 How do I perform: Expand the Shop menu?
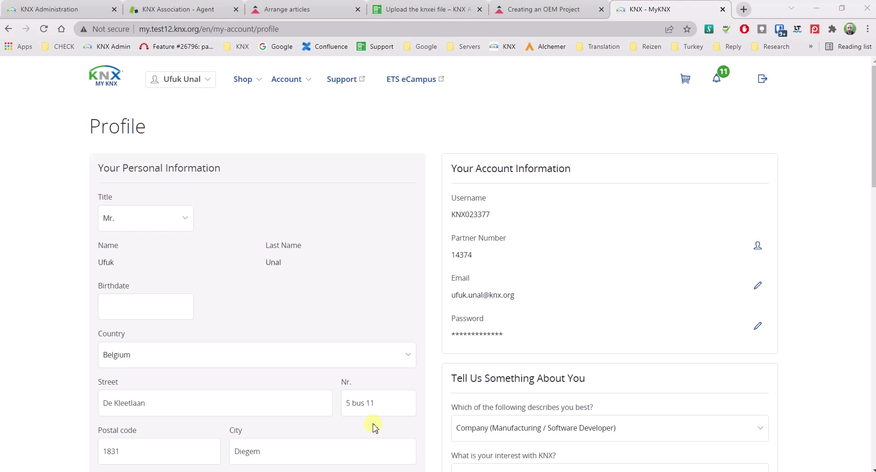pyautogui.click(x=248, y=79)
